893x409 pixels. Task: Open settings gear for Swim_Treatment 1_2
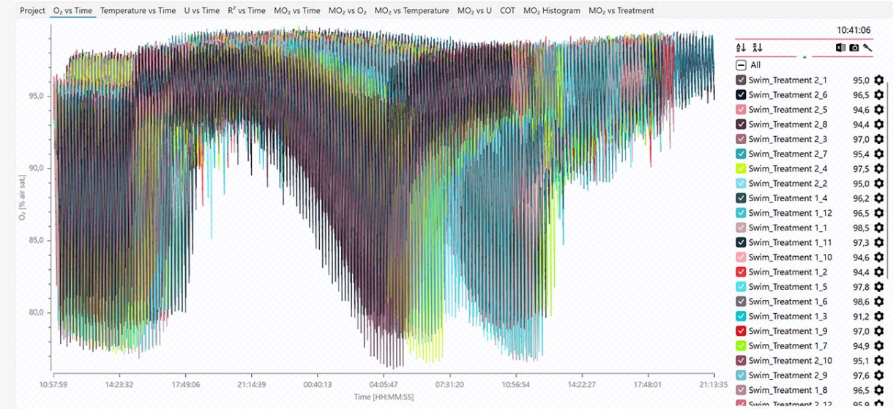tap(878, 272)
